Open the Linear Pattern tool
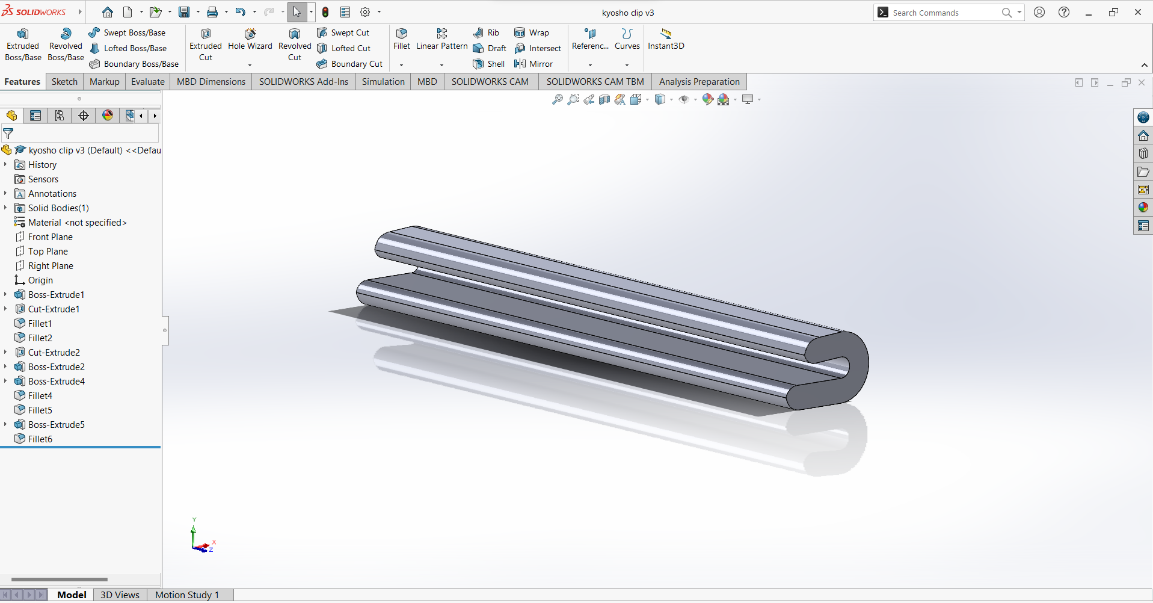Image resolution: width=1153 pixels, height=603 pixels. coord(441,40)
